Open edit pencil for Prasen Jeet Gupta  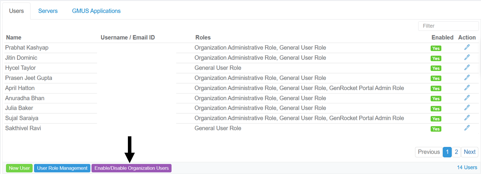[x=467, y=78]
